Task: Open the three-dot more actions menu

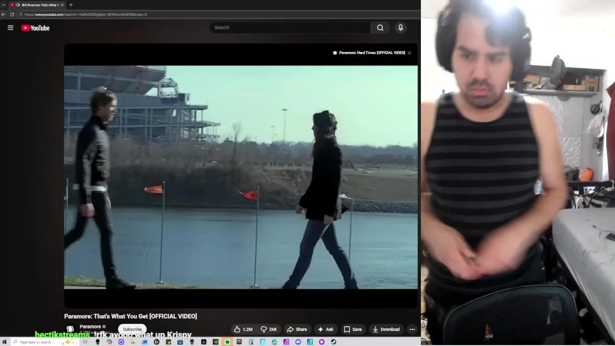Action: click(412, 329)
